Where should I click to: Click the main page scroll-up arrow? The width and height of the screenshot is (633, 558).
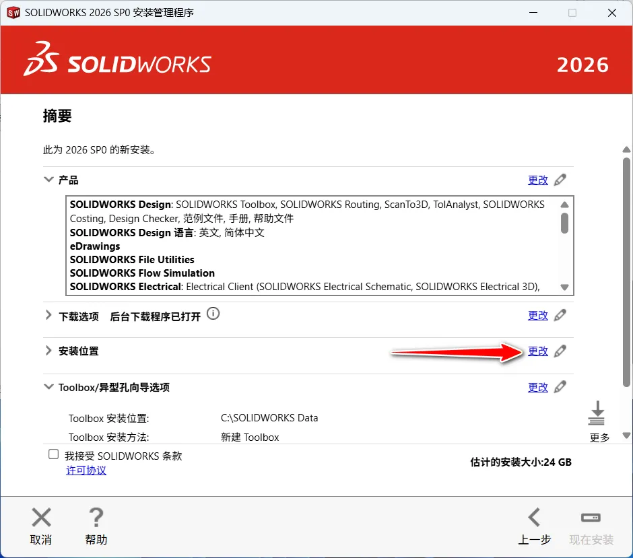click(x=626, y=149)
